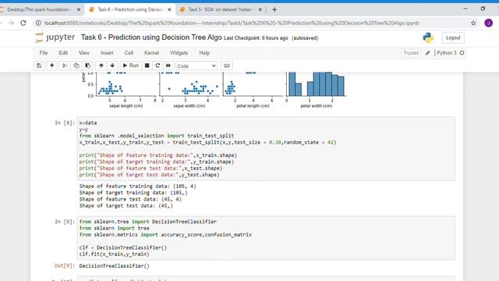The height and width of the screenshot is (281, 499).
Task: Click the sepal length scatter plot
Action: [x=126, y=84]
